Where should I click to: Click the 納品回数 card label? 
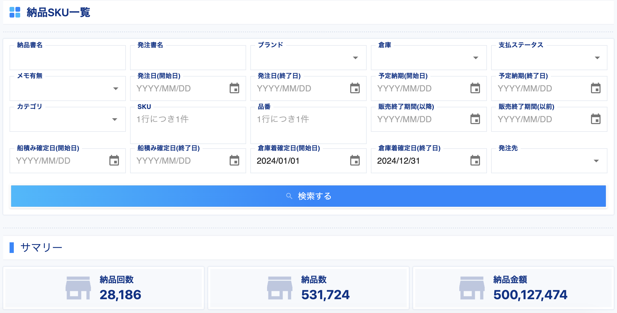(x=117, y=280)
